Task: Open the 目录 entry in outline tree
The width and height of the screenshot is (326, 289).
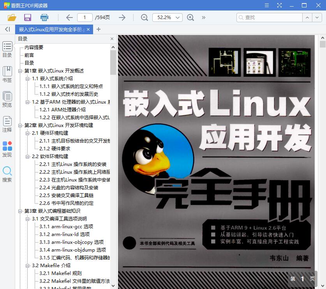Action: tap(29, 63)
